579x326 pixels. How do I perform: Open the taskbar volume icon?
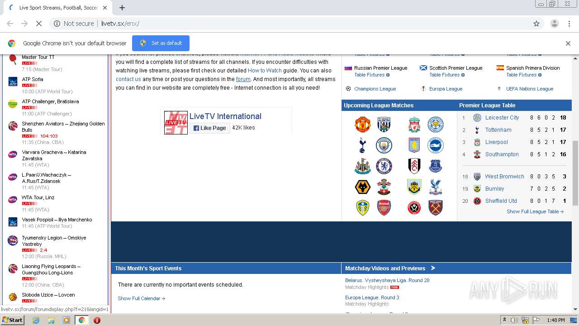(x=514, y=320)
